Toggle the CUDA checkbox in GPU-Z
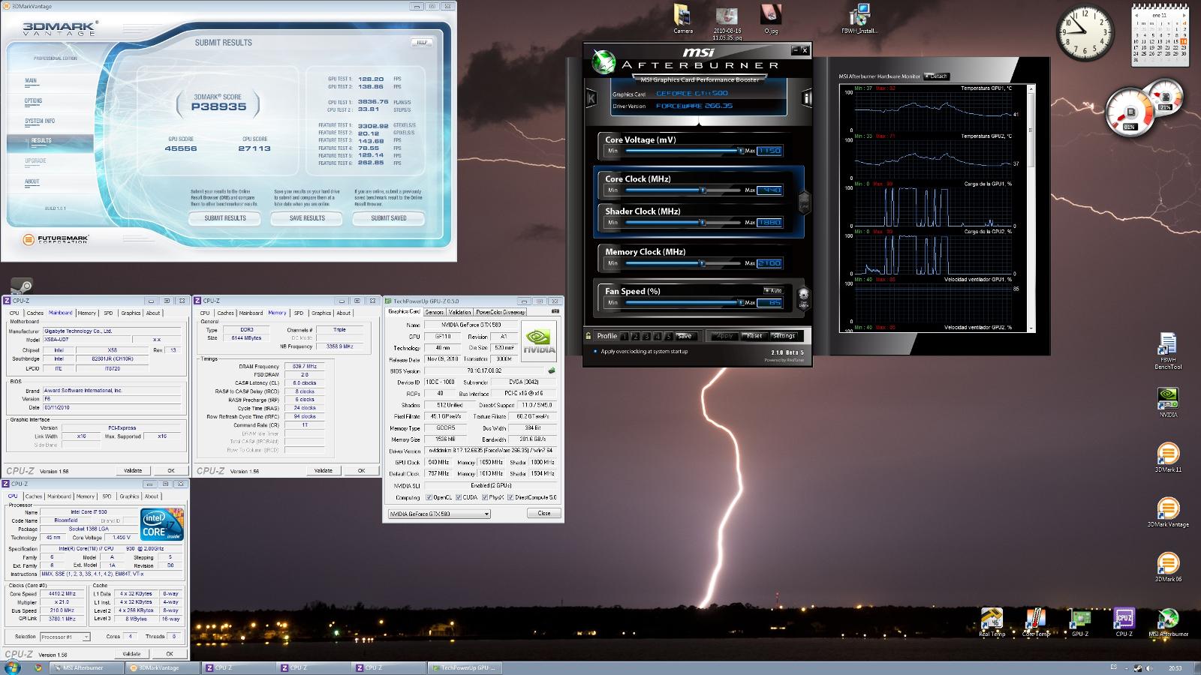The width and height of the screenshot is (1201, 675). click(x=457, y=497)
